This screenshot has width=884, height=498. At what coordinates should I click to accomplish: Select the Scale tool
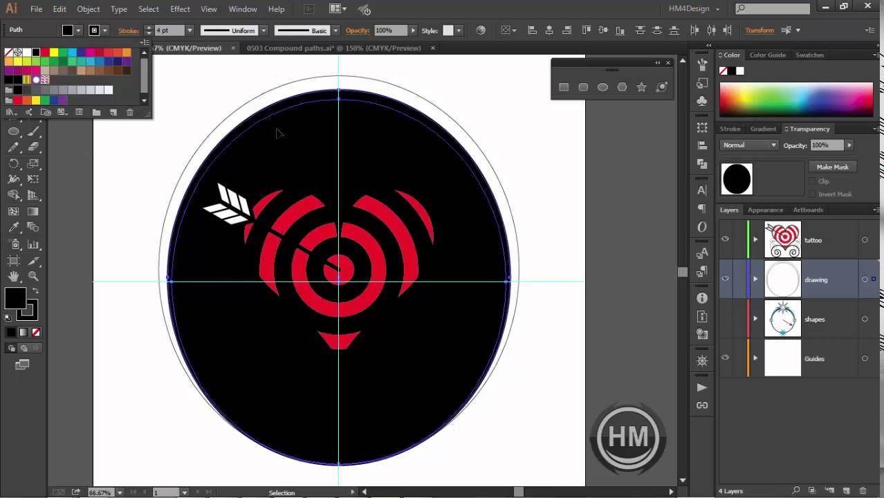(x=33, y=163)
